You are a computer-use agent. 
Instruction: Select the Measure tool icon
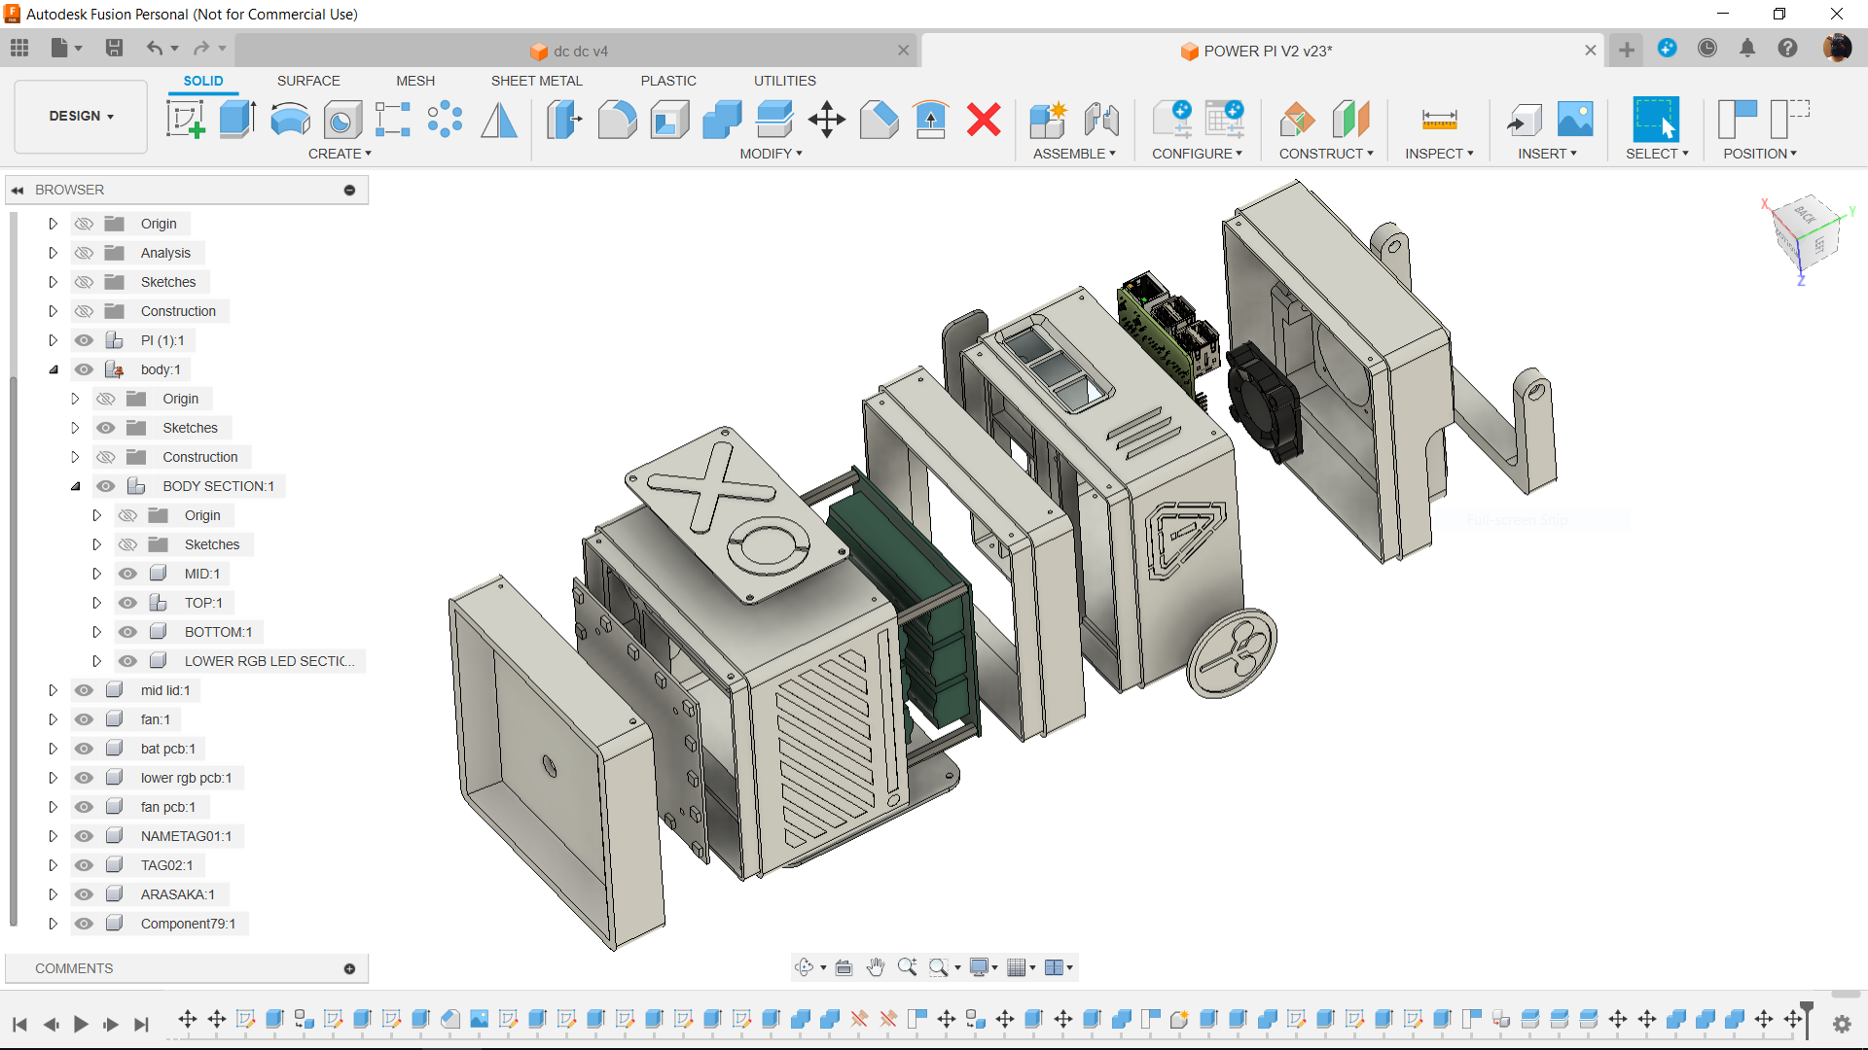pyautogui.click(x=1439, y=120)
